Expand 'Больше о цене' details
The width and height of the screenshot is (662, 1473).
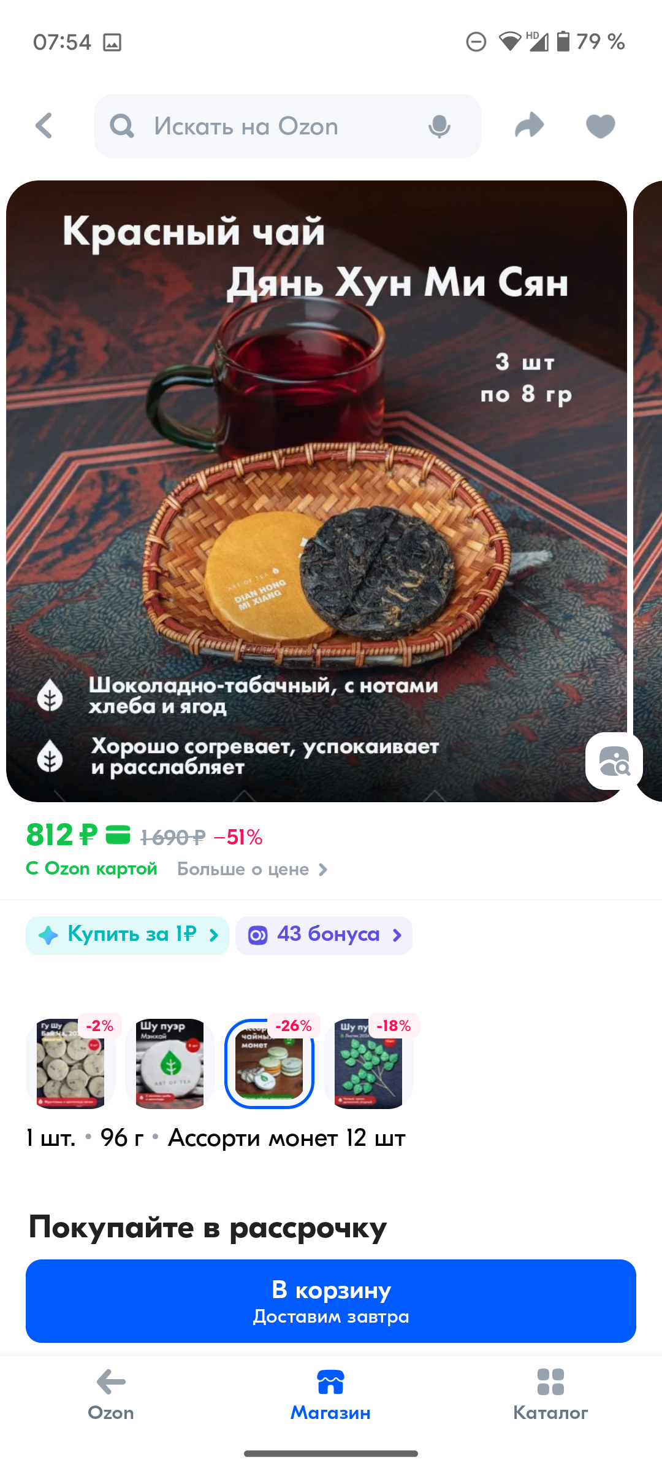pyautogui.click(x=253, y=869)
